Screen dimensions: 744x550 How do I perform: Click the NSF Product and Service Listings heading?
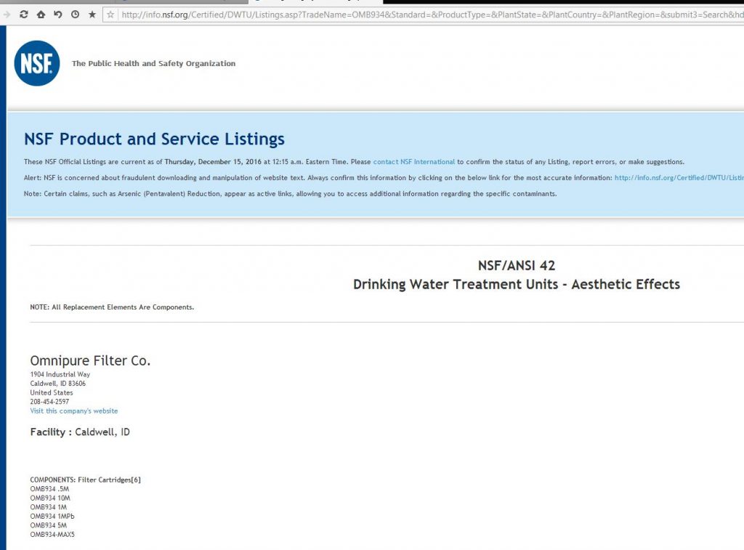click(154, 139)
